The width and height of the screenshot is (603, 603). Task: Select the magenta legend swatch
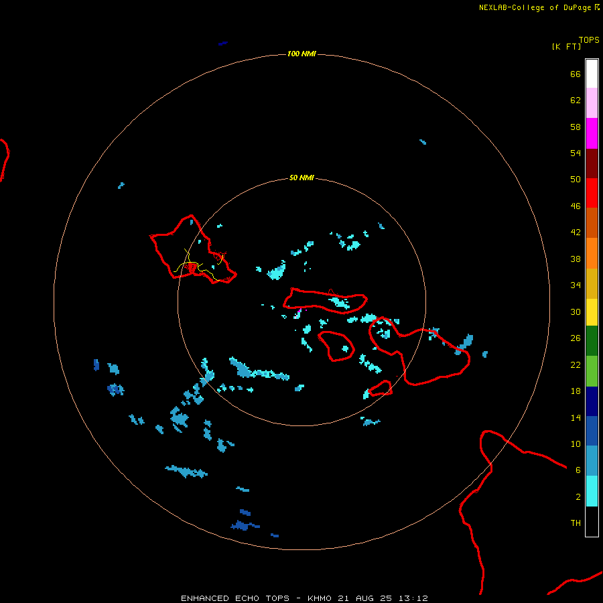(592, 133)
